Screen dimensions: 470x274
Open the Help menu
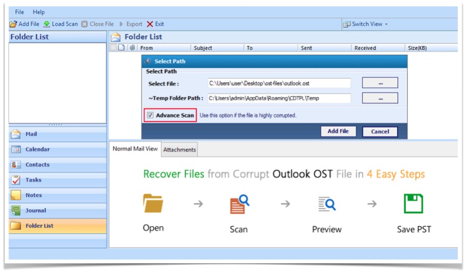pyautogui.click(x=39, y=12)
